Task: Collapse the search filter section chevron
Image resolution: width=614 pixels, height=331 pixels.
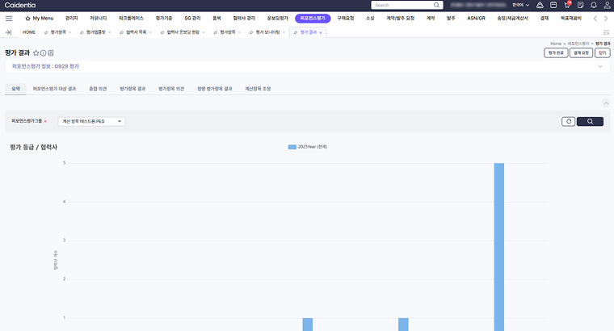Action: tap(606, 103)
